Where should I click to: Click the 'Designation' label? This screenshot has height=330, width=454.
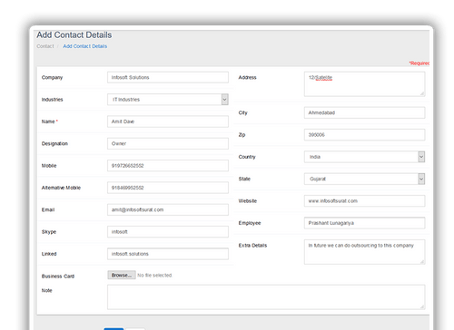click(54, 143)
